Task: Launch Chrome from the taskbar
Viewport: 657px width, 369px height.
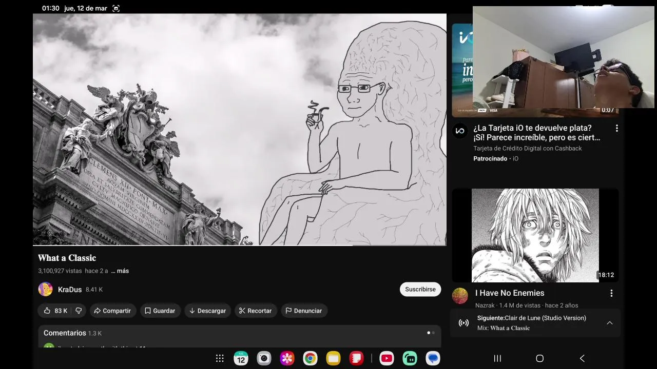Action: pos(310,358)
